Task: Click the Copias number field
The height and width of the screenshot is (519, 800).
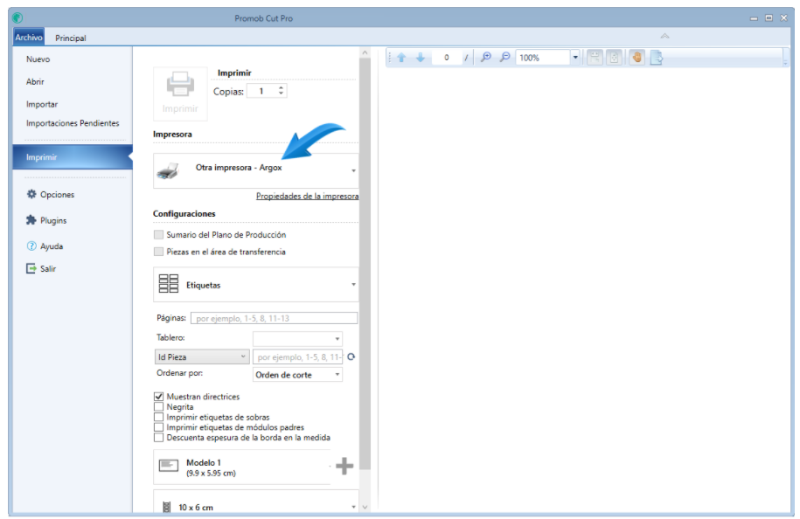Action: pos(261,91)
